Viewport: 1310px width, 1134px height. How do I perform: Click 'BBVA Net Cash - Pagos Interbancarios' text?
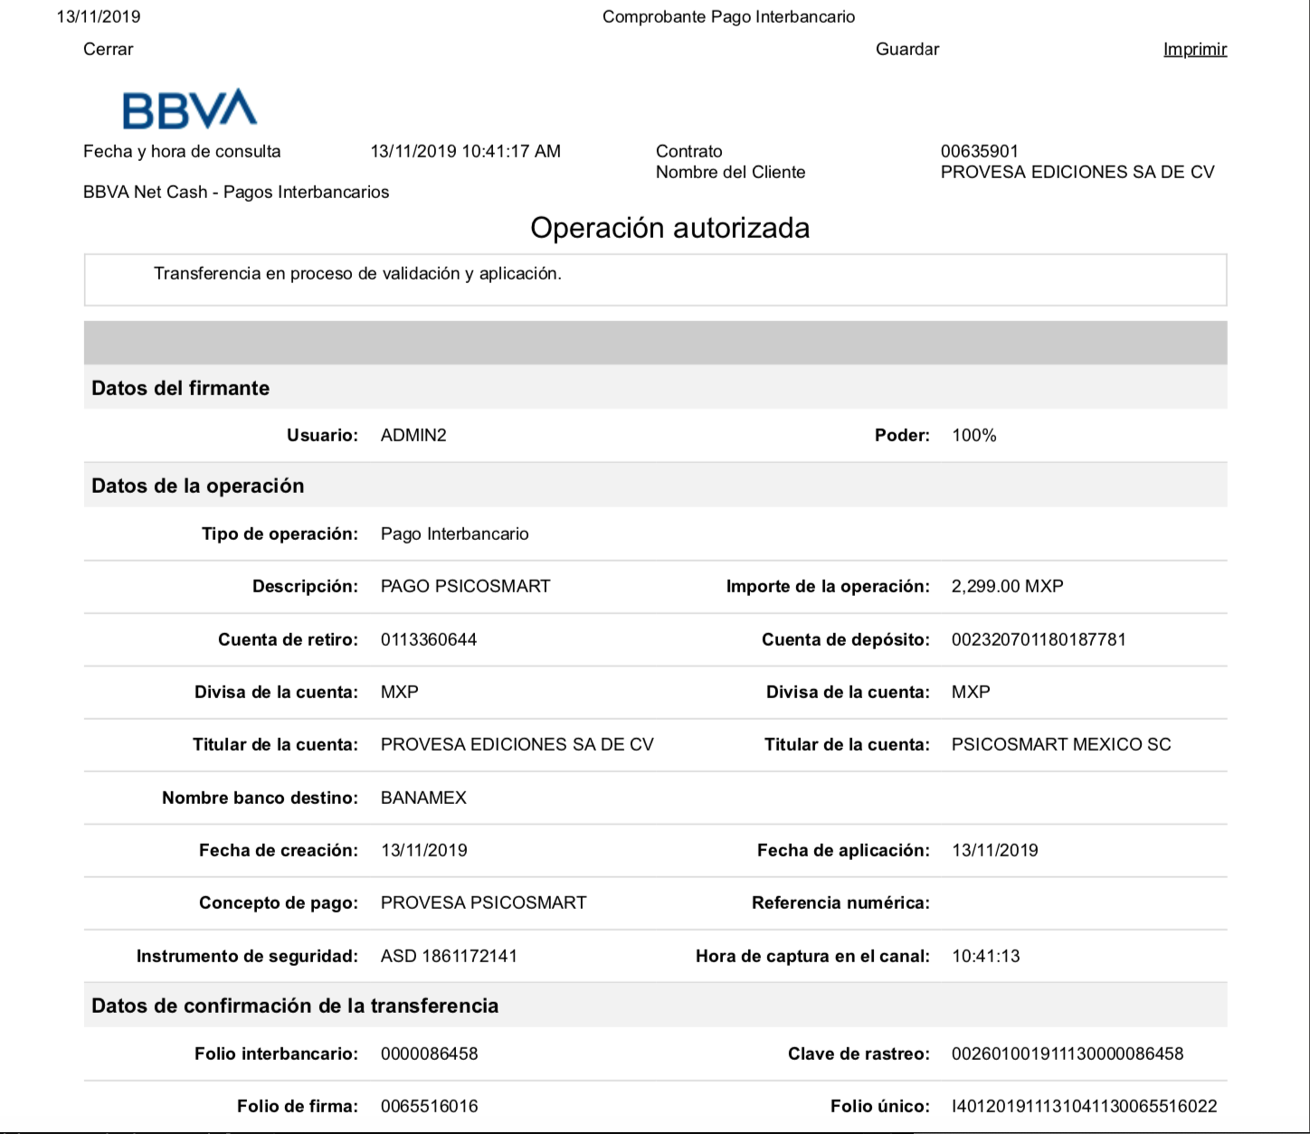tap(236, 192)
